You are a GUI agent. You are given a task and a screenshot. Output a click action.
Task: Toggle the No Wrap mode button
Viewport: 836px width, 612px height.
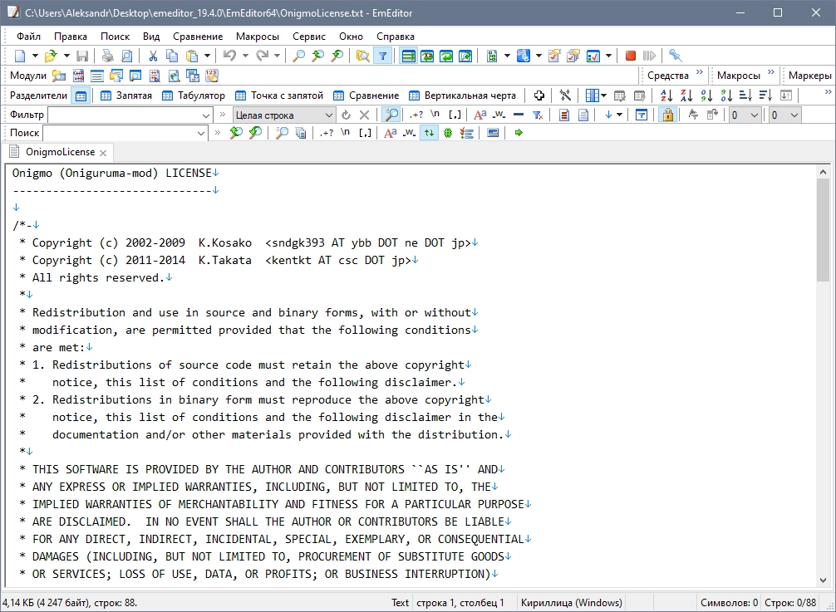click(x=408, y=56)
